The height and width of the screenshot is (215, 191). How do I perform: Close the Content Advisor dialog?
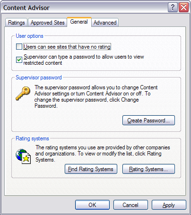183,7
